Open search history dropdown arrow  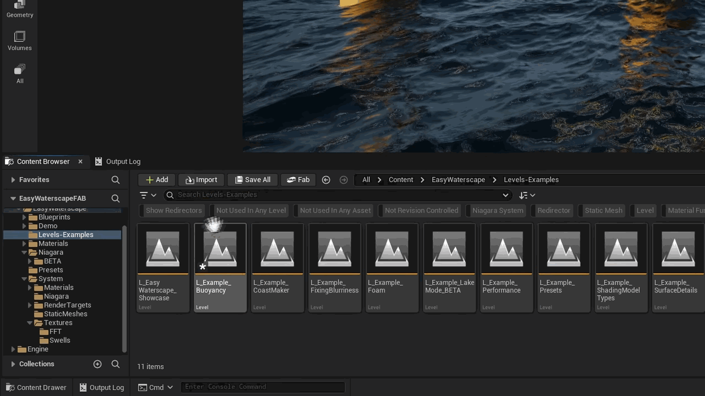click(x=505, y=195)
